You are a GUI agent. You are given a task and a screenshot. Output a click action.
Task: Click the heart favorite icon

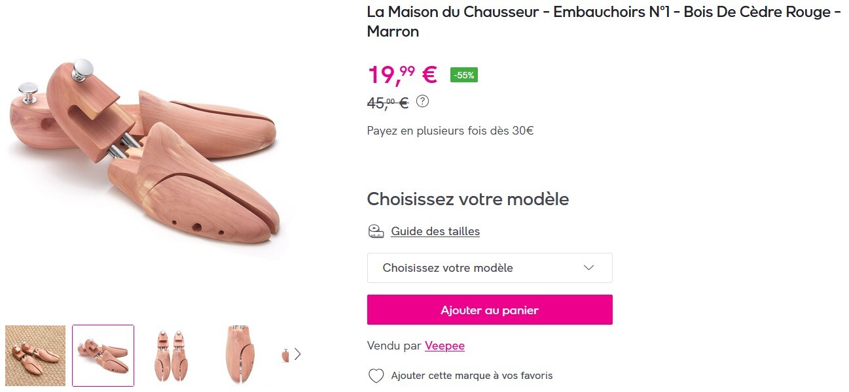click(376, 376)
